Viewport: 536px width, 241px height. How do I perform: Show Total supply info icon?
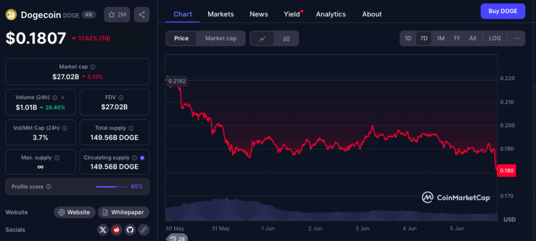131,128
